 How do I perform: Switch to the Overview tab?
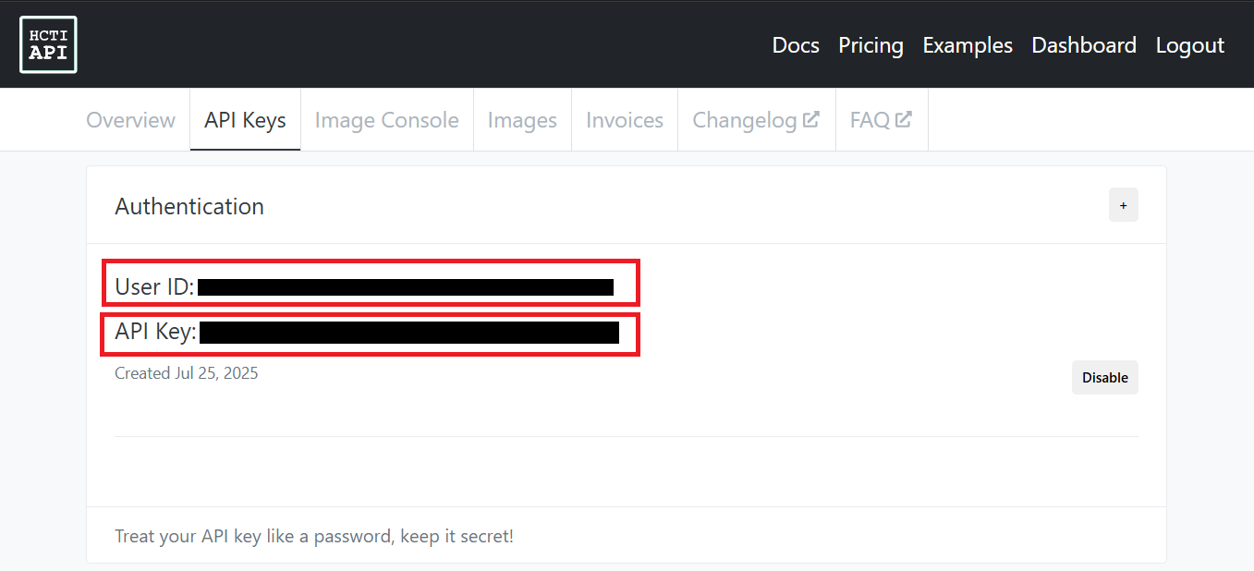[x=130, y=120]
